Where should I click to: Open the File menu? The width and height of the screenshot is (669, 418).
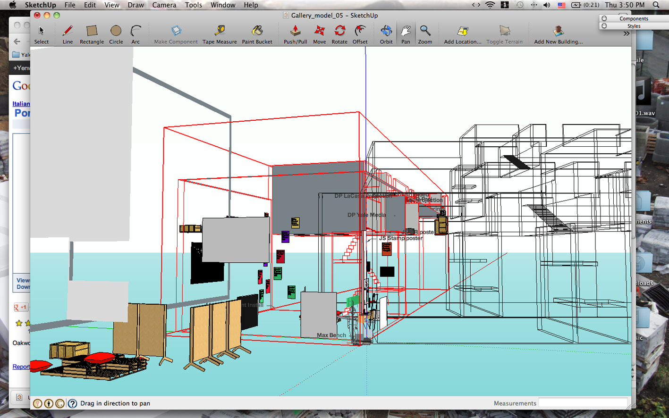70,5
